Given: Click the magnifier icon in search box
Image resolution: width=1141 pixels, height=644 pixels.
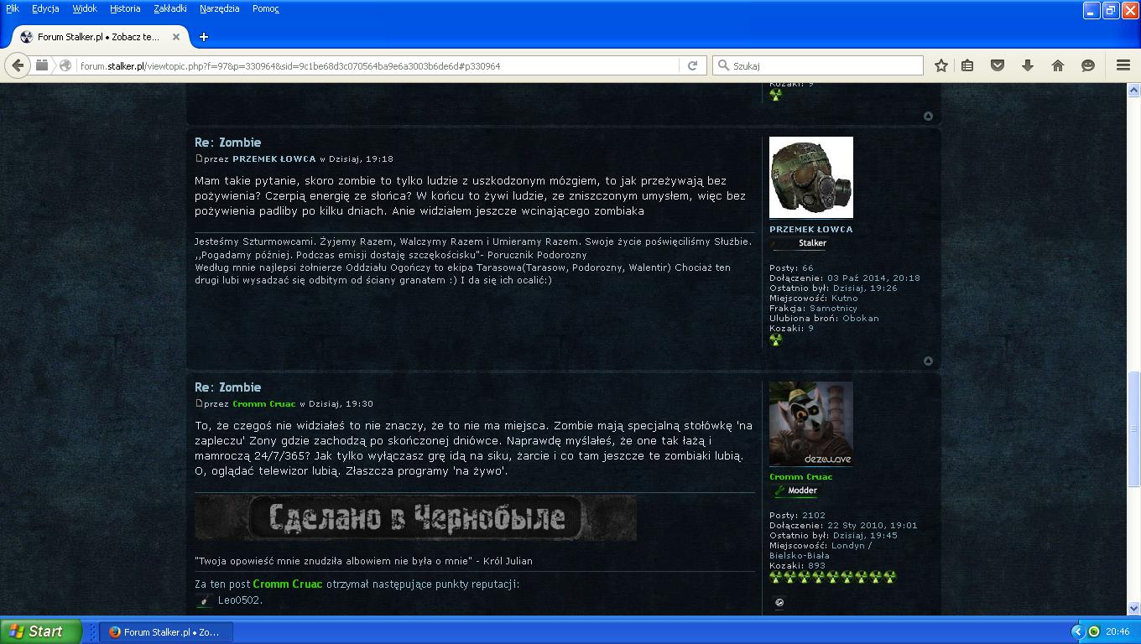Looking at the screenshot, I should click(722, 65).
